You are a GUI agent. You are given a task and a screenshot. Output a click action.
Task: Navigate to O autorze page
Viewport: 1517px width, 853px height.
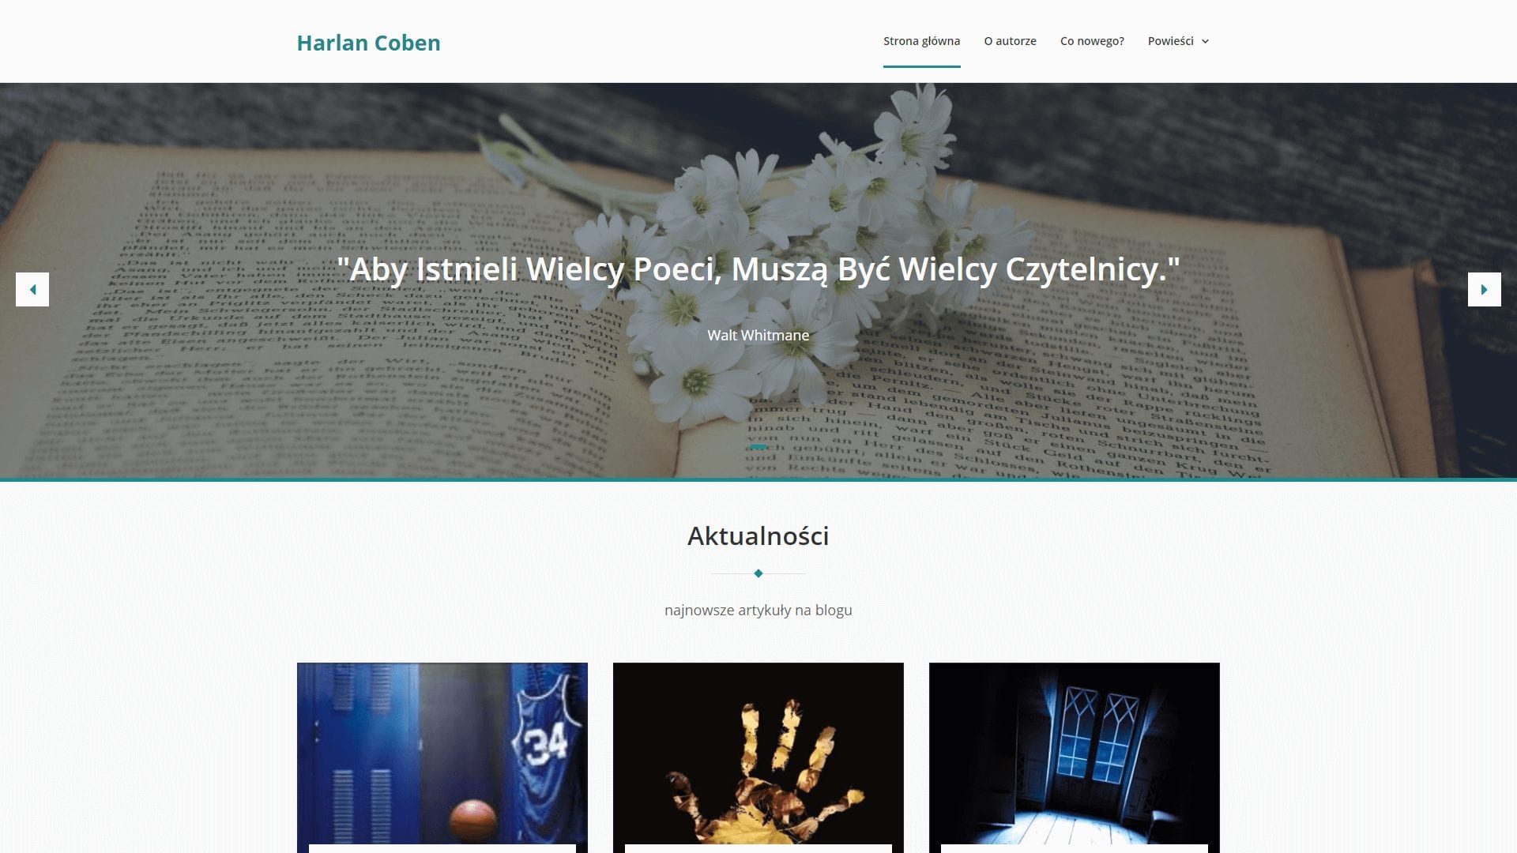point(1010,41)
